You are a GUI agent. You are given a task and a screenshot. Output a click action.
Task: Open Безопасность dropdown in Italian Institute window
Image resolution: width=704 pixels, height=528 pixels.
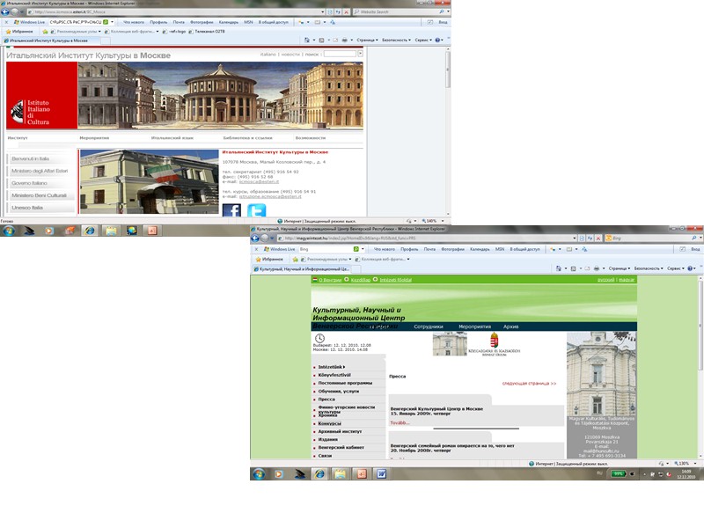[x=396, y=40]
